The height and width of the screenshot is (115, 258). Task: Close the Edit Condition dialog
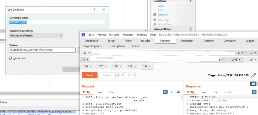(104, 10)
